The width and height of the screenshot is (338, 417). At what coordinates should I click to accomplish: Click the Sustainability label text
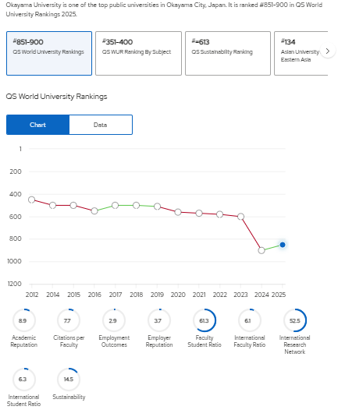pos(69,397)
